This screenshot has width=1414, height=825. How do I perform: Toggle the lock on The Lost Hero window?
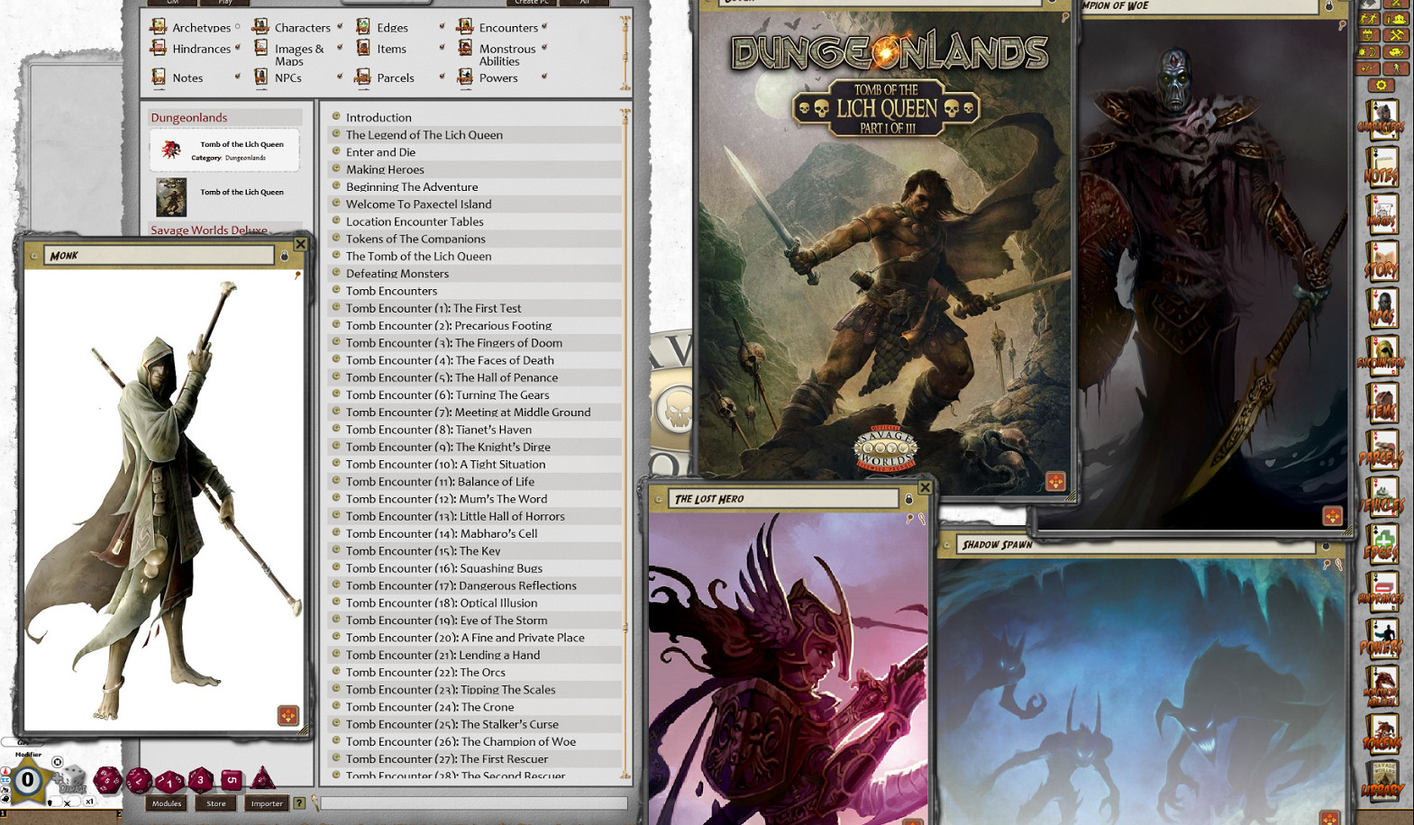pos(908,499)
